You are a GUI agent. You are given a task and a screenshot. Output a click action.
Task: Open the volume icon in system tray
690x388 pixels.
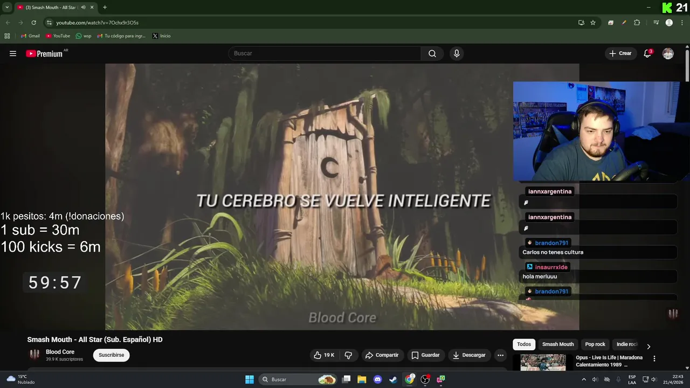pyautogui.click(x=654, y=379)
